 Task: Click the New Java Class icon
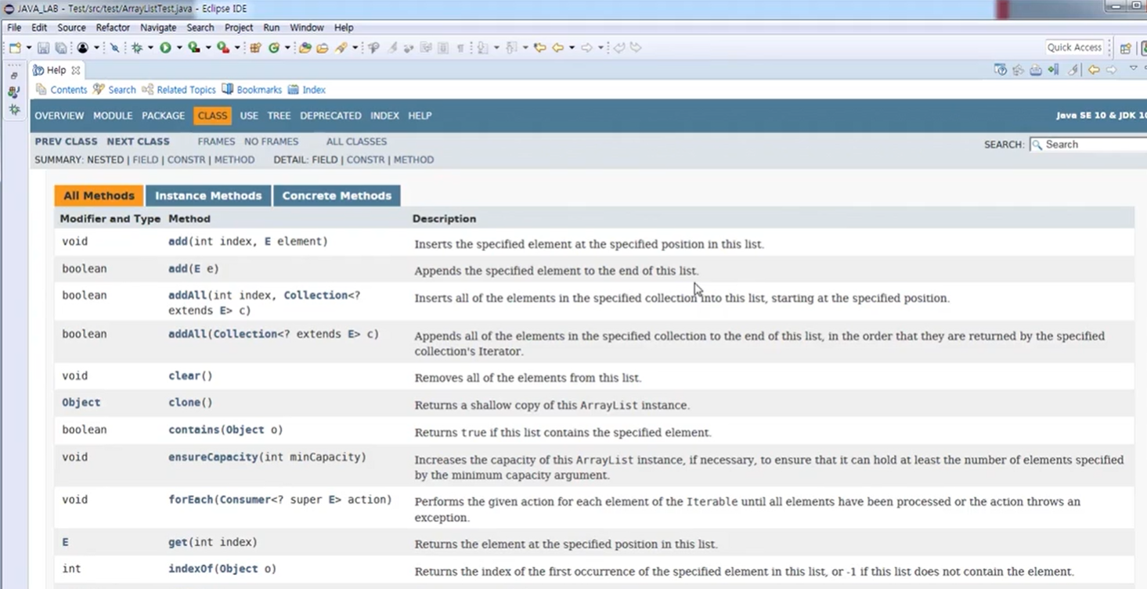point(274,48)
